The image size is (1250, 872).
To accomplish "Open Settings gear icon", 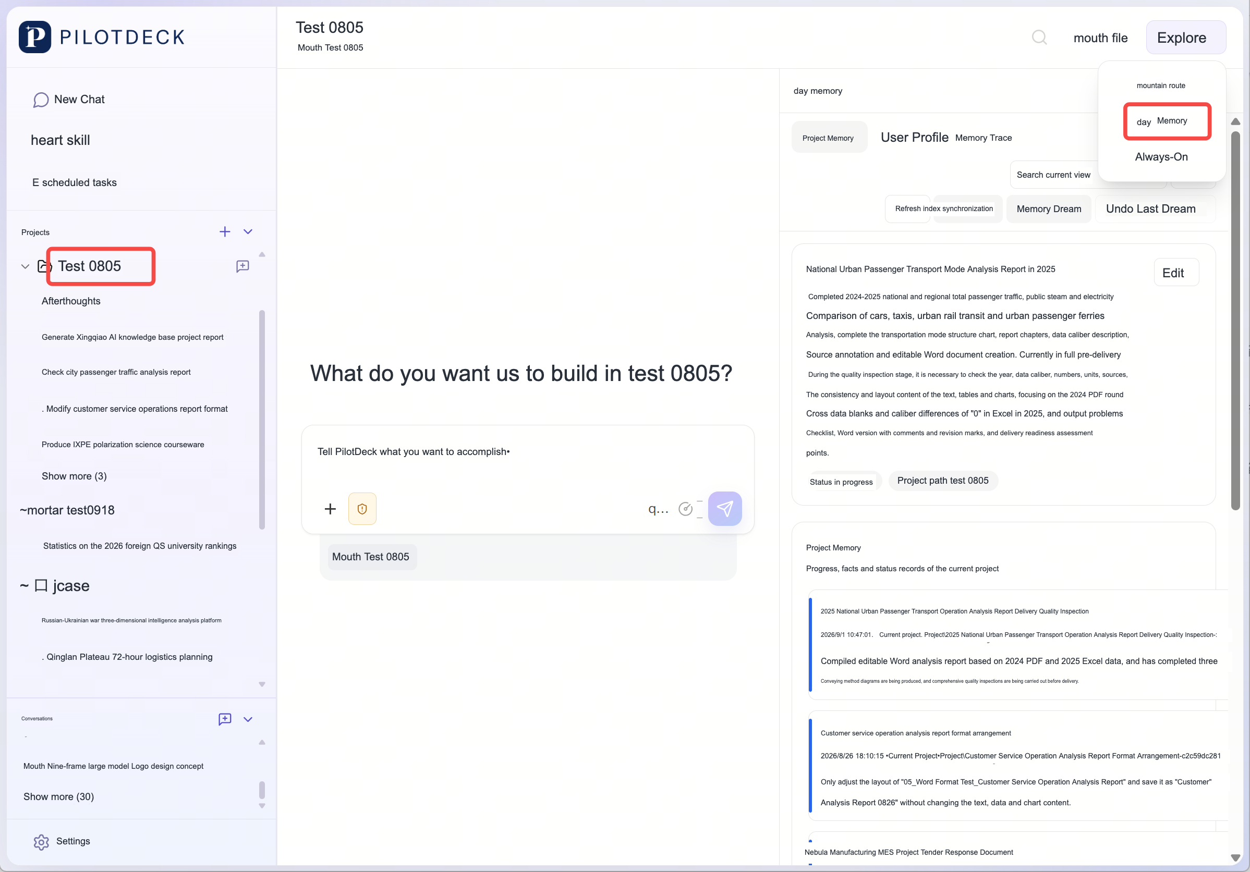I will [41, 842].
